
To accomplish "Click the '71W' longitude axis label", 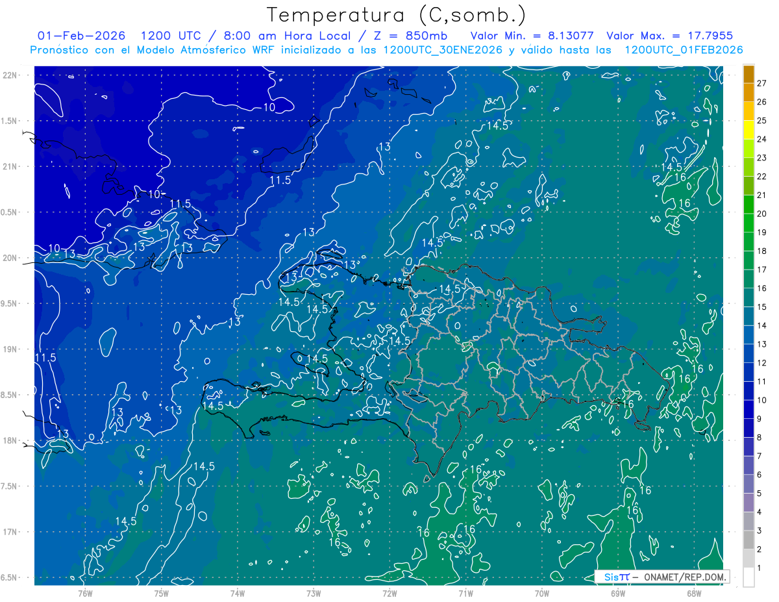I will tap(465, 593).
